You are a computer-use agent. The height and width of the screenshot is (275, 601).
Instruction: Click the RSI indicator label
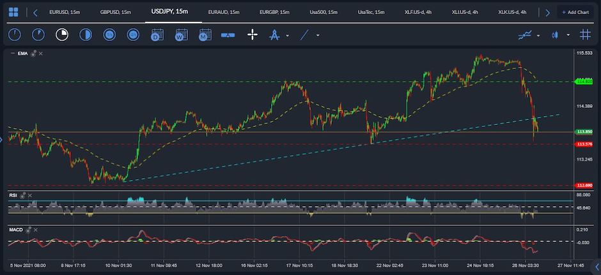13,195
